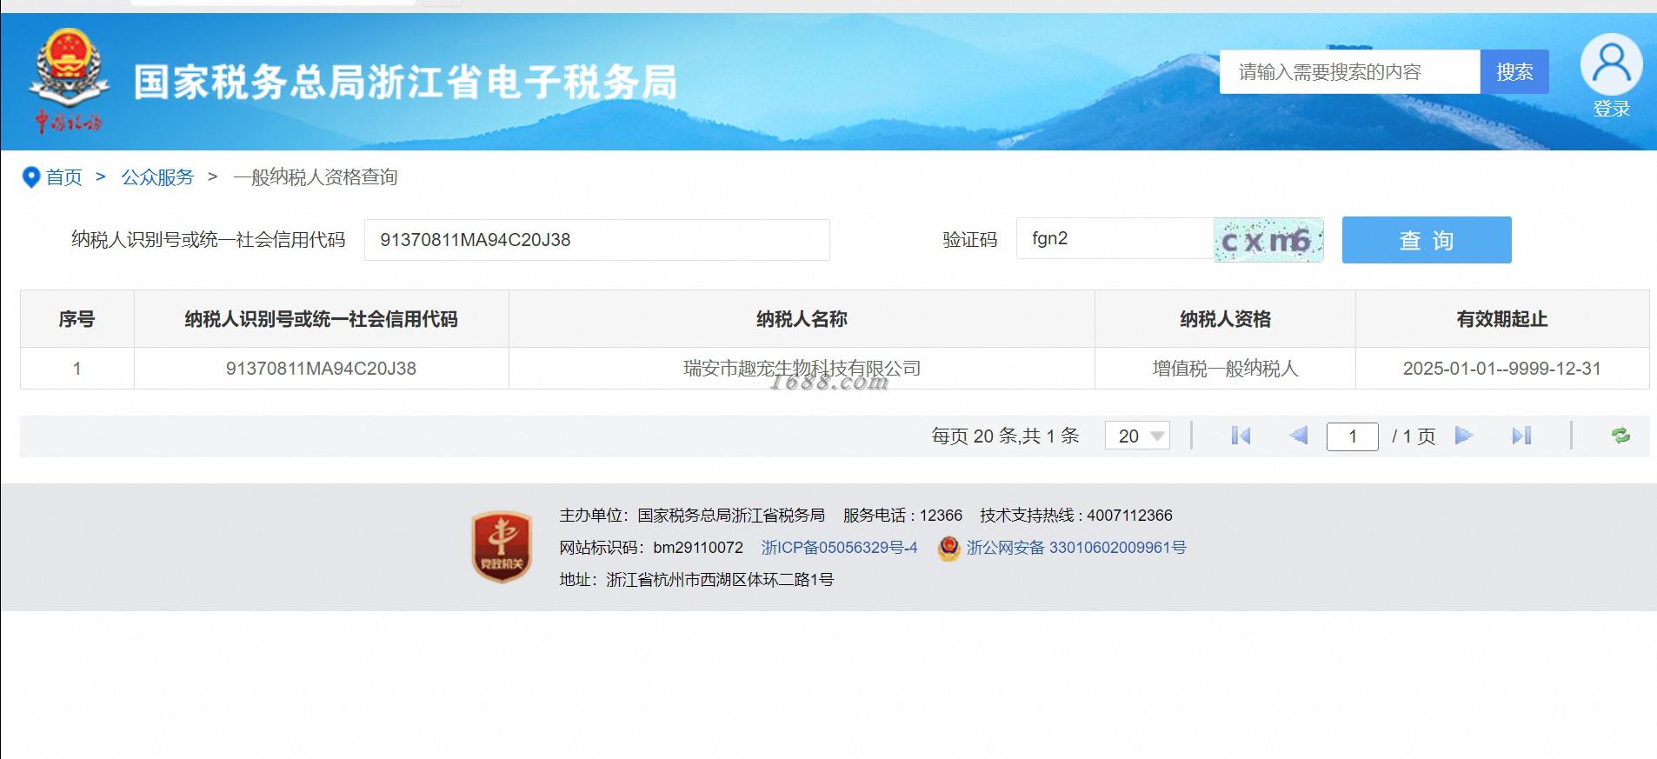Click the tax bureau emblem logo
Viewport: 1657px width, 759px height.
pos(69,80)
